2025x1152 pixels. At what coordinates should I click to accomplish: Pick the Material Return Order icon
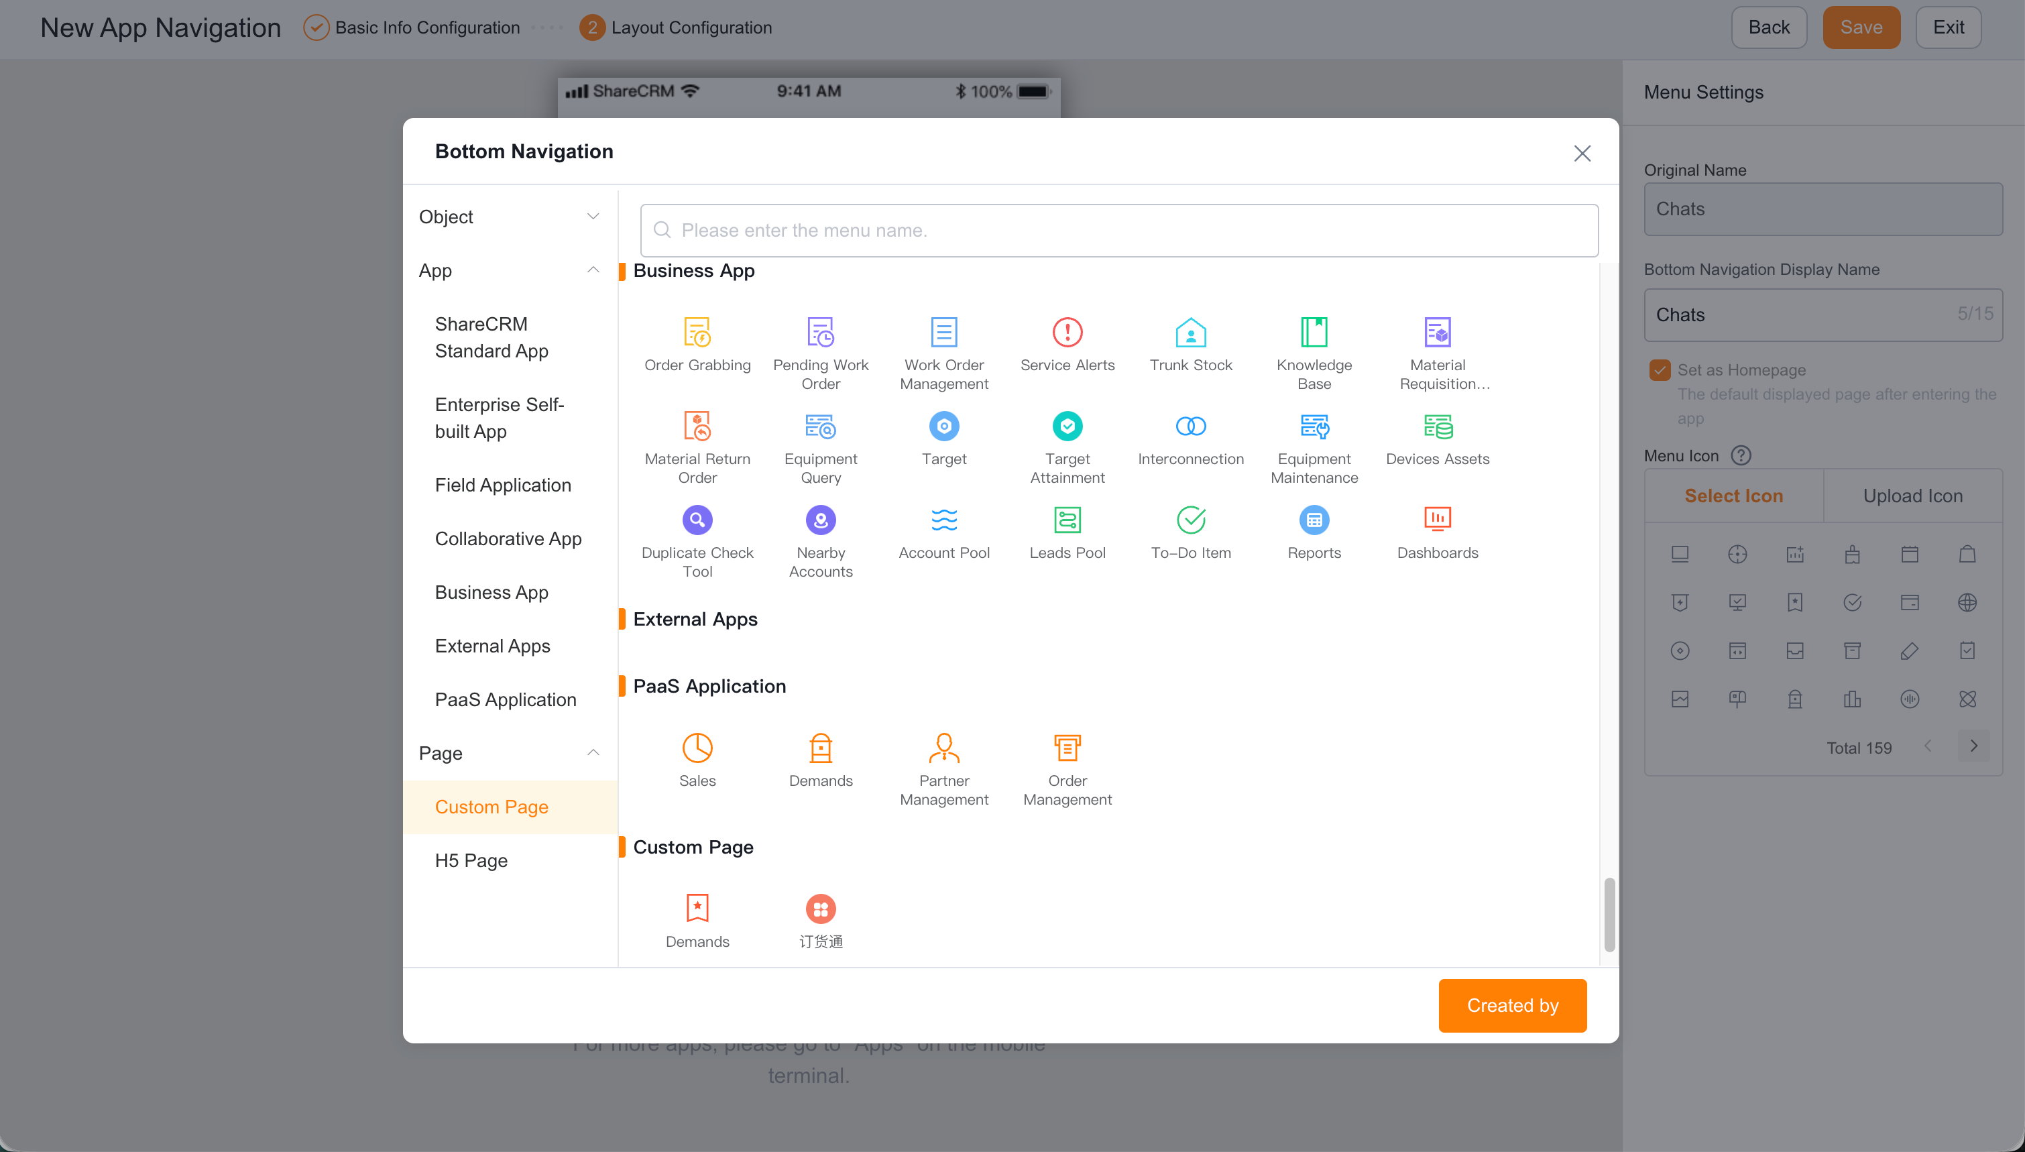coord(697,426)
